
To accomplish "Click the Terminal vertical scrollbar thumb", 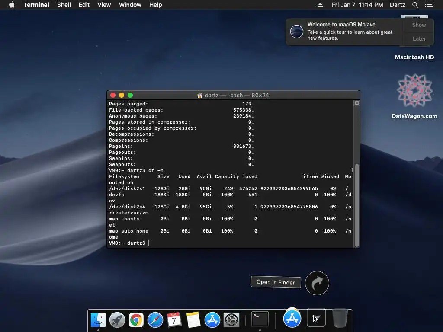I will click(357, 205).
